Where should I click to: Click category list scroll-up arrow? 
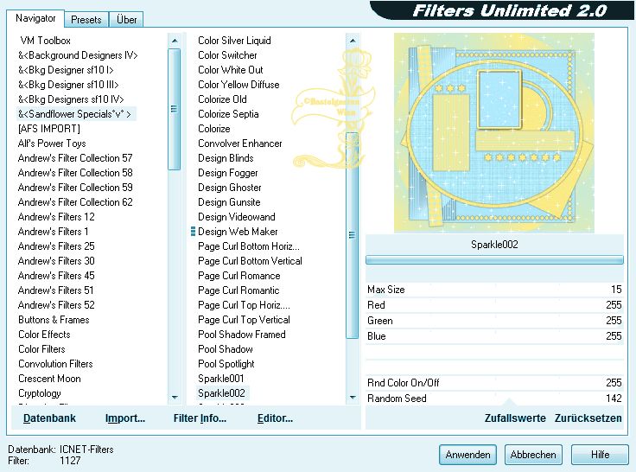[175, 41]
